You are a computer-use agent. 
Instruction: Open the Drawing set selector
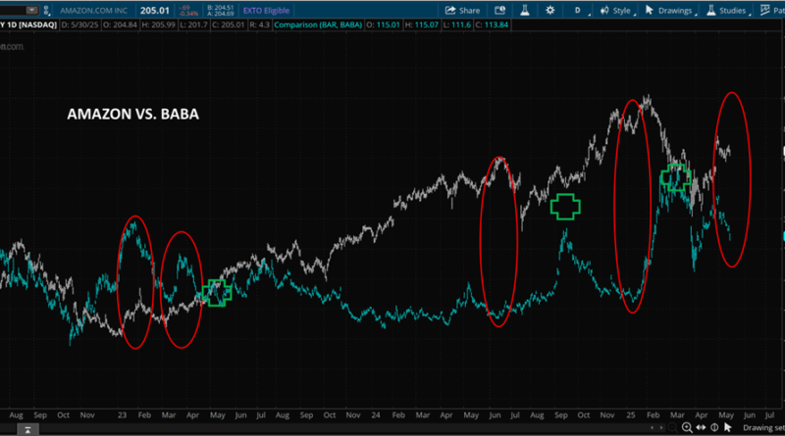click(x=763, y=428)
